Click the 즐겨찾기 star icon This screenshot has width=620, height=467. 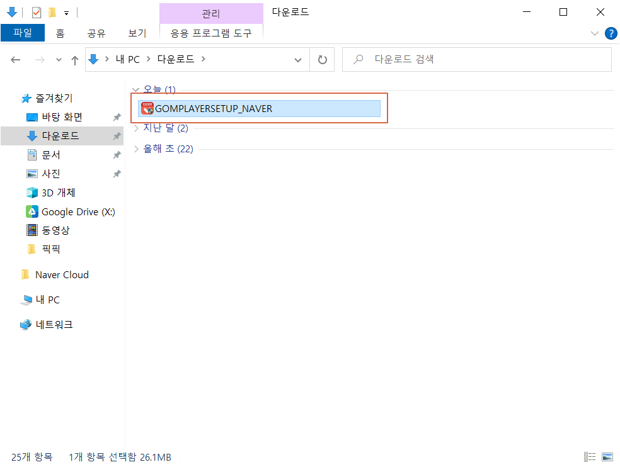[26, 98]
